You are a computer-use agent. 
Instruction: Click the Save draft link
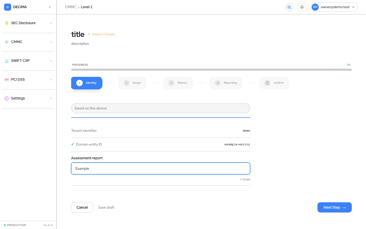point(106,207)
